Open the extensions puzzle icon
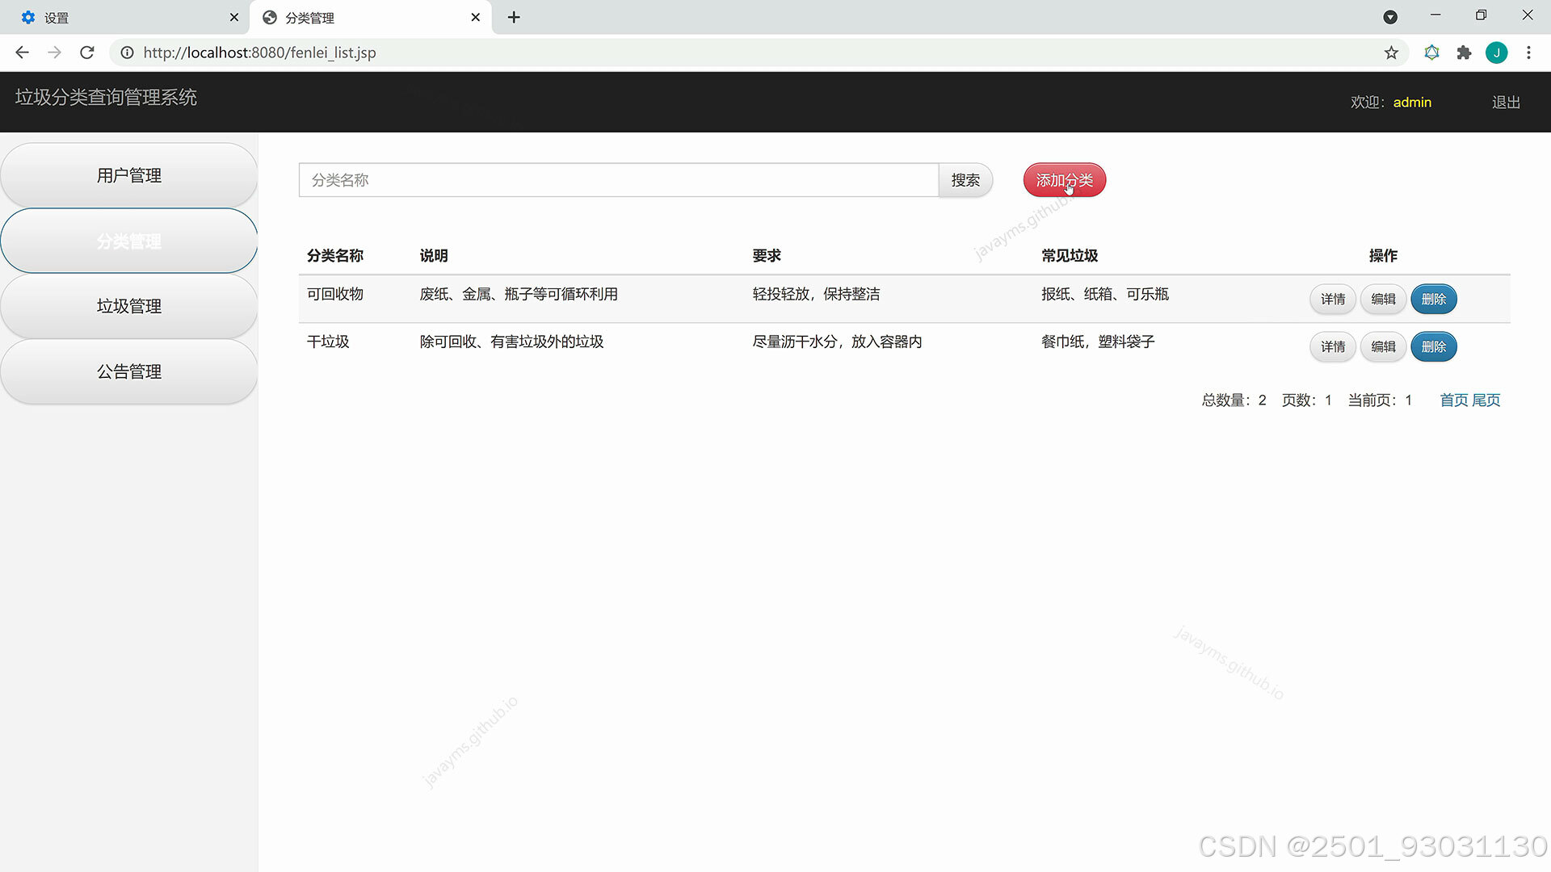 pos(1464,52)
